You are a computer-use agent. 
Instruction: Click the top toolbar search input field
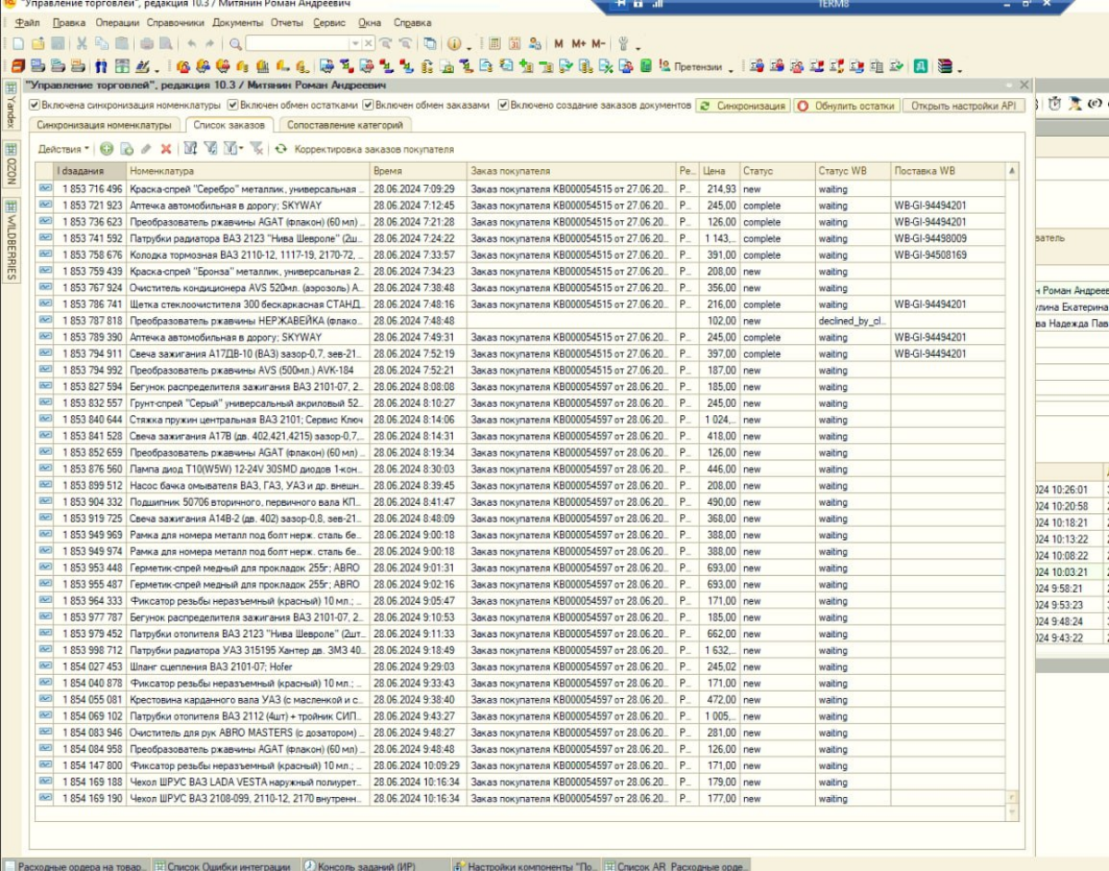coord(298,43)
